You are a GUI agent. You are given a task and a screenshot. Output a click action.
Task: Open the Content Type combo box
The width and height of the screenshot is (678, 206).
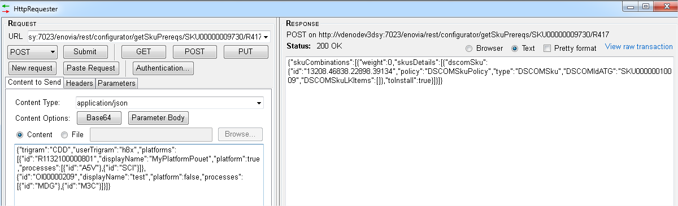coord(169,103)
